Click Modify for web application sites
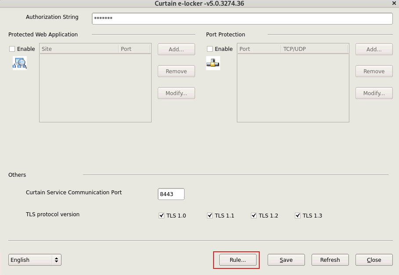399x275 pixels. [x=176, y=93]
